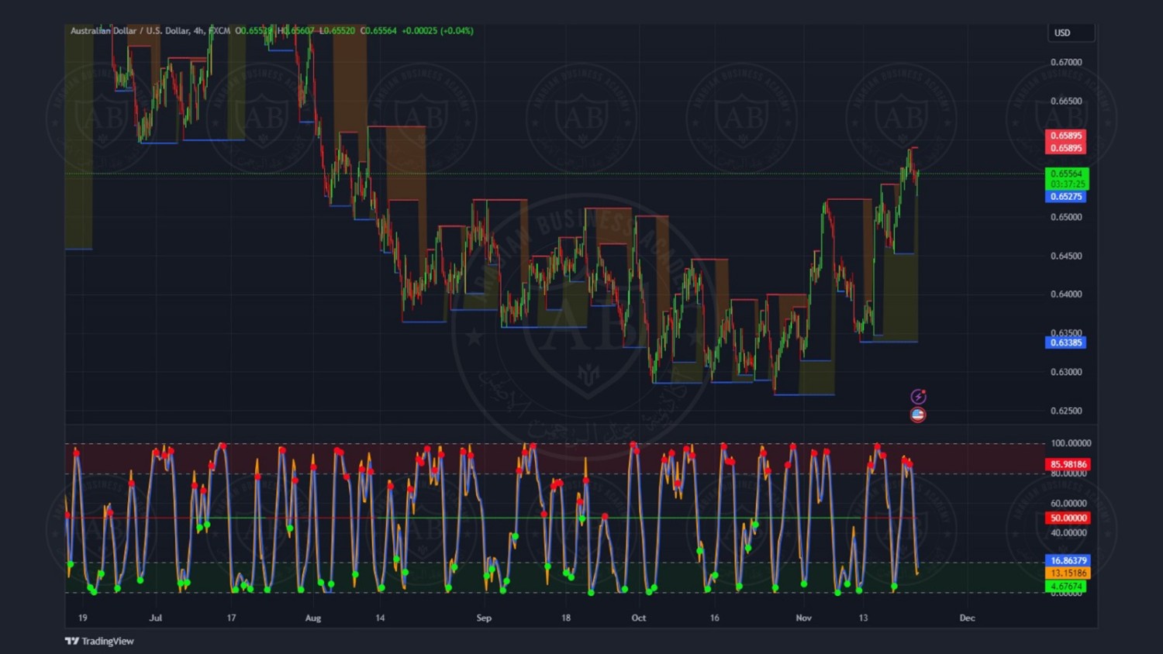Click the Jul label on the time axis
Screen dimensions: 1163x654
click(x=156, y=618)
